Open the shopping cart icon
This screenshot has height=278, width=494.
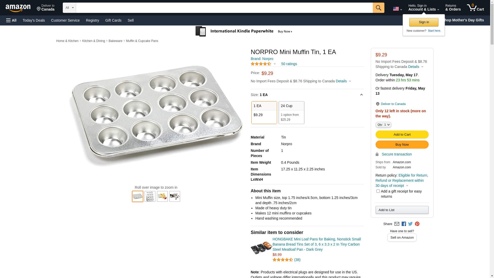475,8
